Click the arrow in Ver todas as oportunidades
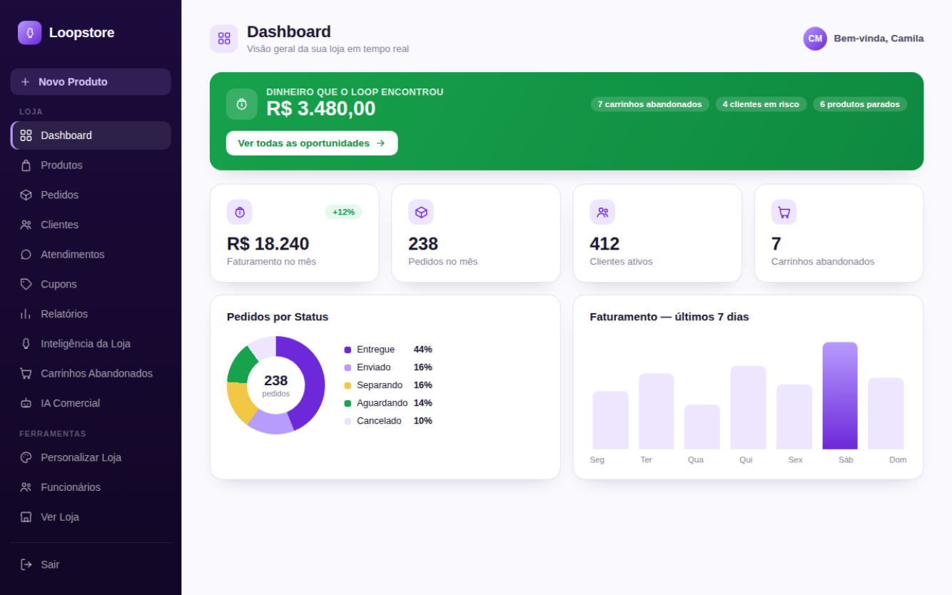The width and height of the screenshot is (952, 595). click(x=380, y=143)
